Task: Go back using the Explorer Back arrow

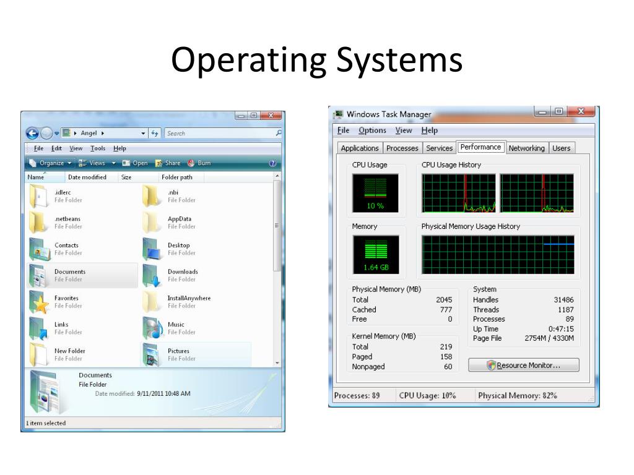Action: pyautogui.click(x=32, y=133)
